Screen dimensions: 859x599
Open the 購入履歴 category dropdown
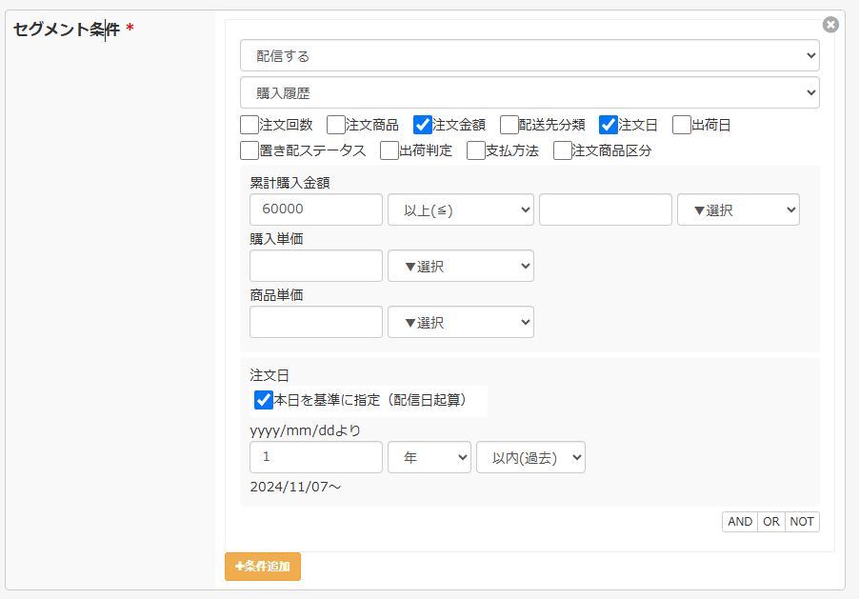point(529,92)
